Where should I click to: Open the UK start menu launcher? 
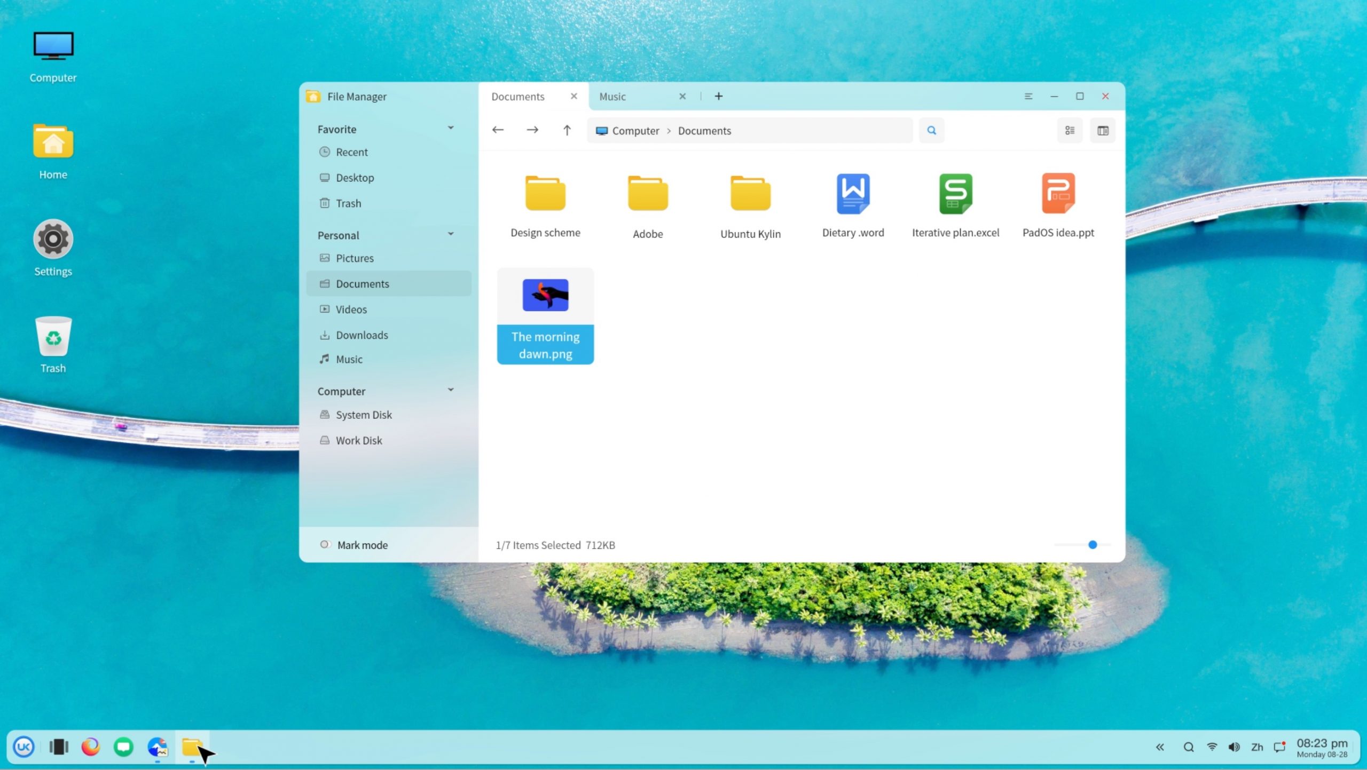click(23, 747)
